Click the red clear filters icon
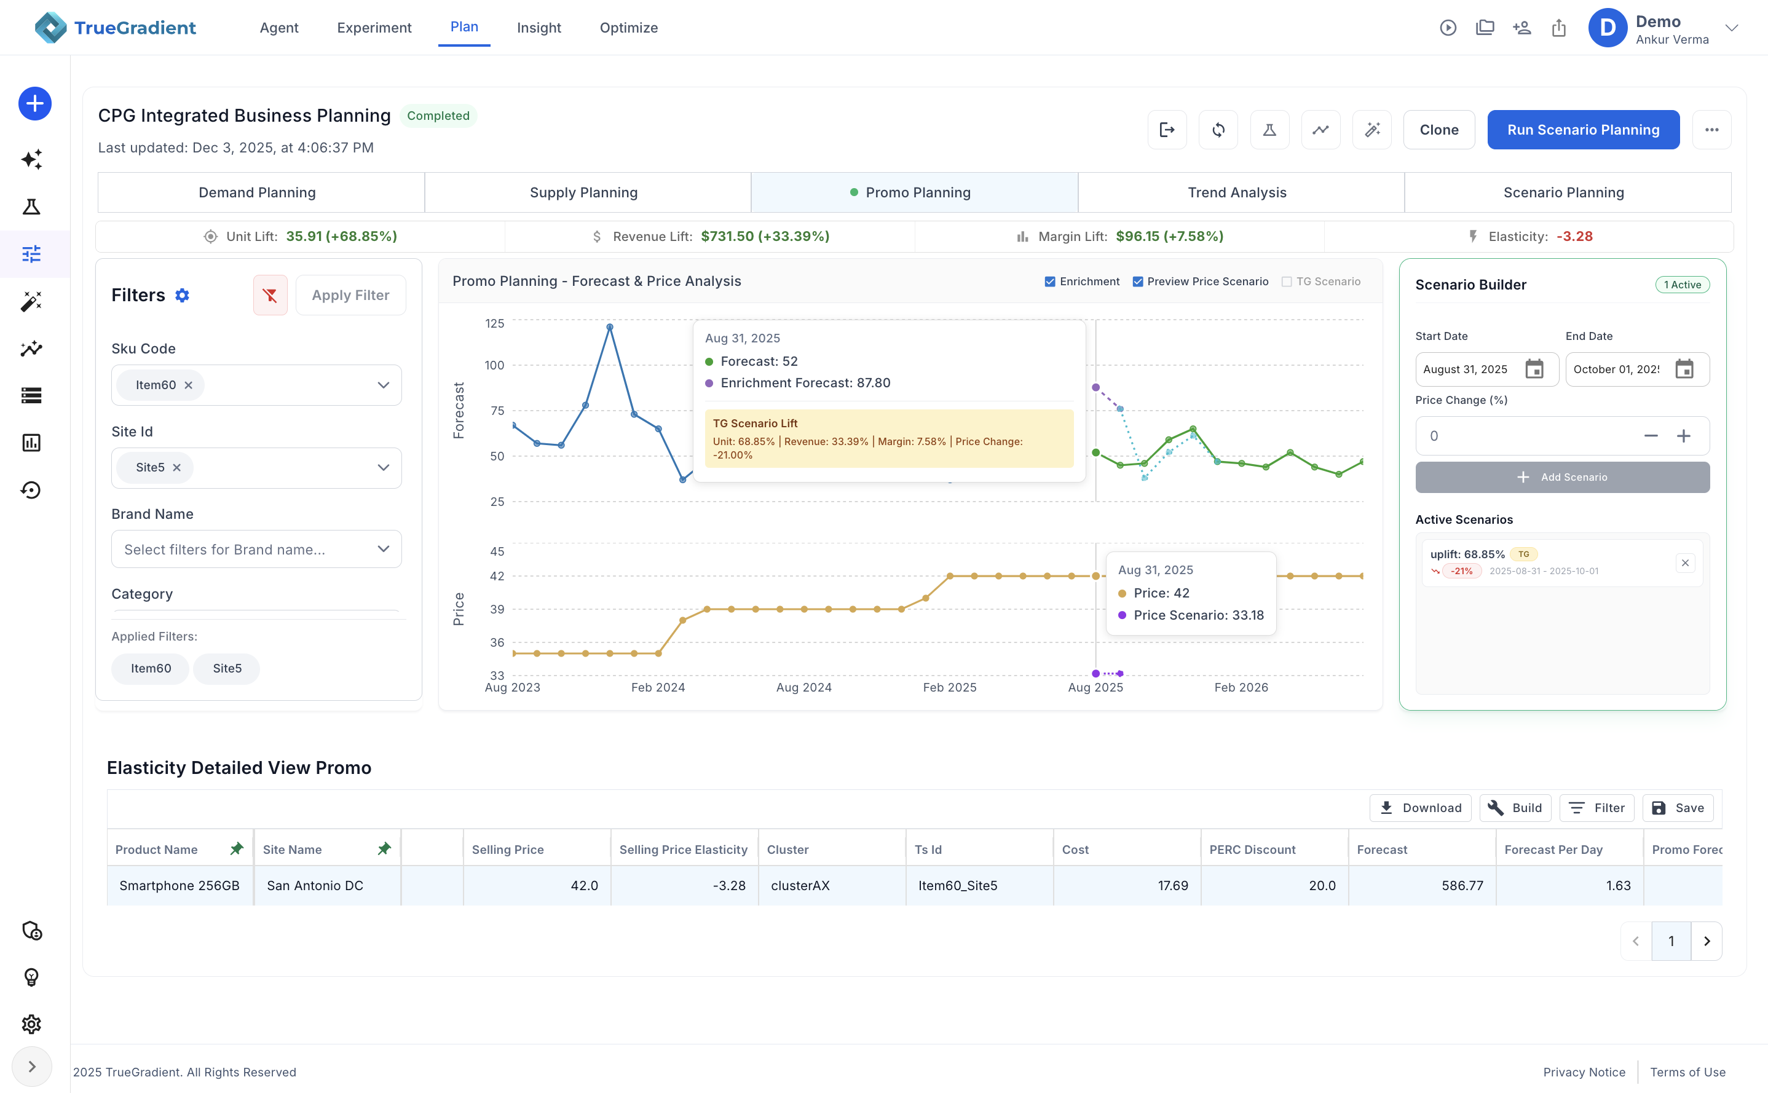 270,295
